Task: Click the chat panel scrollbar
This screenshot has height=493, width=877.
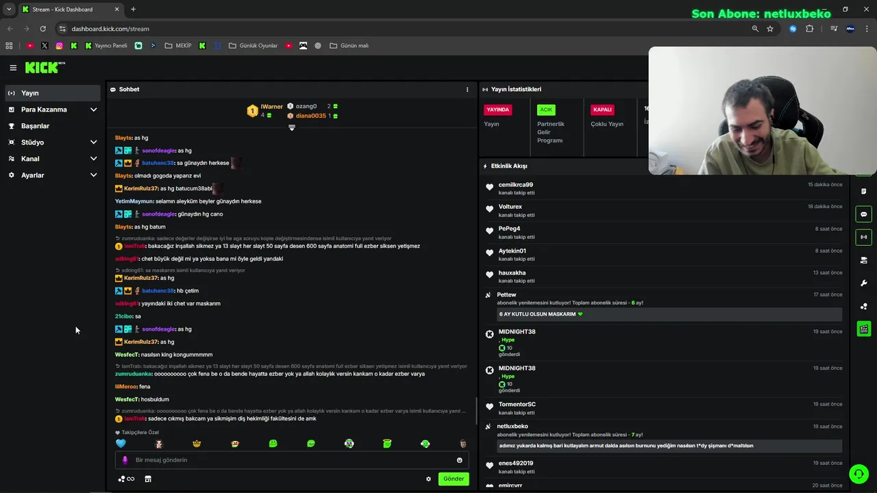Action: click(476, 411)
